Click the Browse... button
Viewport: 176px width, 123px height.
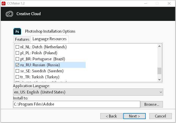pyautogui.click(x=152, y=104)
